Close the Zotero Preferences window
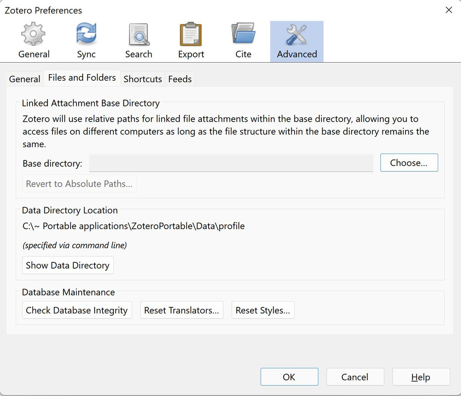This screenshot has width=461, height=396. point(449,10)
